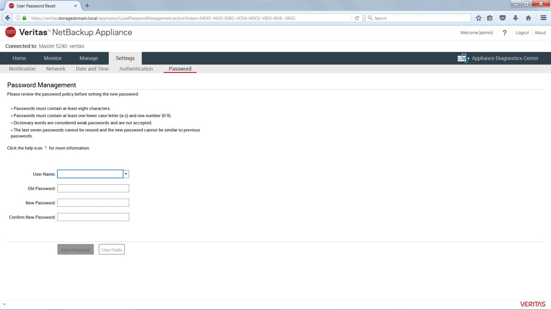Select the Settings menu tab
This screenshot has height=310, width=551.
tap(125, 58)
